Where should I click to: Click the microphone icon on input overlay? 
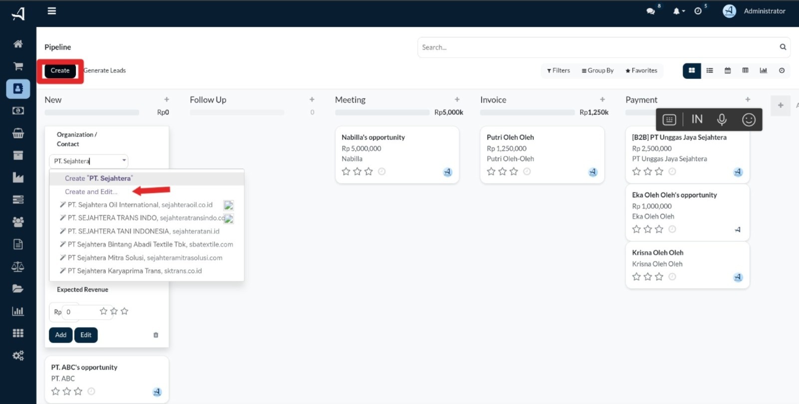722,120
